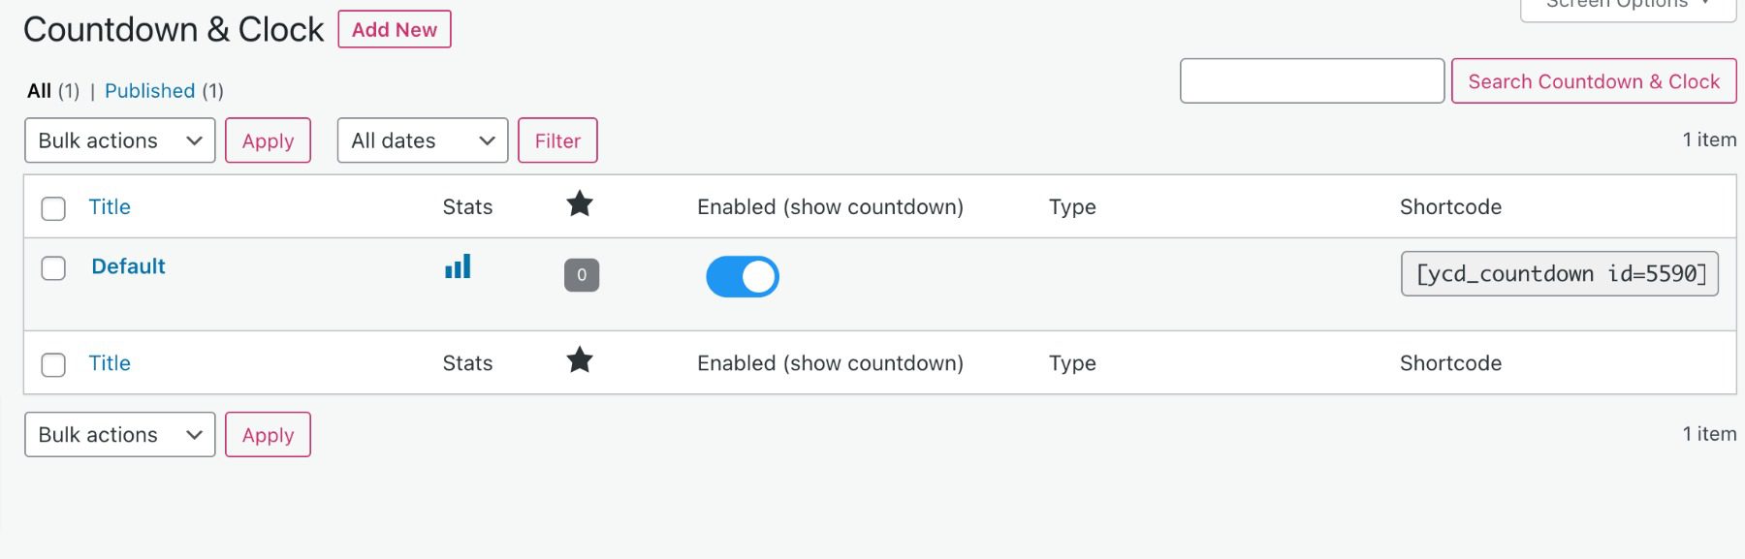Viewport: 1745px width, 559px height.
Task: Switch to the Published filter view
Action: pyautogui.click(x=151, y=90)
